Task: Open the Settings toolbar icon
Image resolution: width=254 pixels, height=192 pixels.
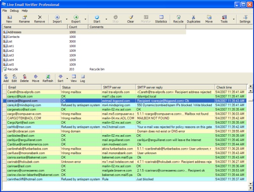Action: click(245, 19)
